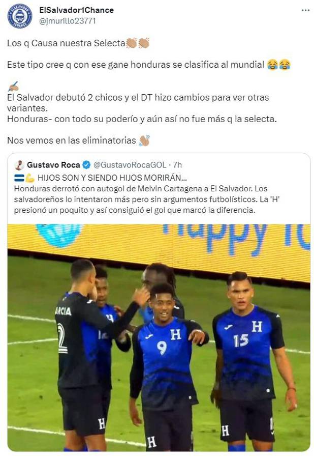
Task: Click the ElSalvador1Chance display name
Action: pyautogui.click(x=76, y=10)
